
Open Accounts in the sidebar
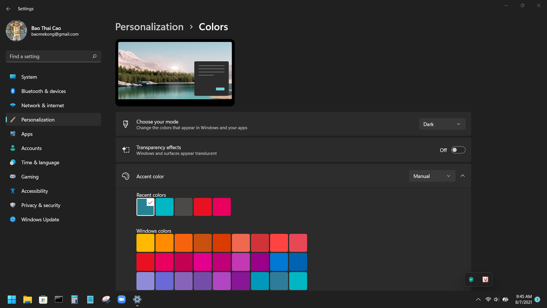coord(53,148)
